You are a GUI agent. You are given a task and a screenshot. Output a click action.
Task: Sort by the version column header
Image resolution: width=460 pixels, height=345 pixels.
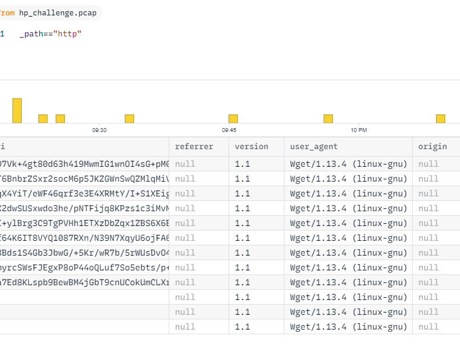(251, 147)
